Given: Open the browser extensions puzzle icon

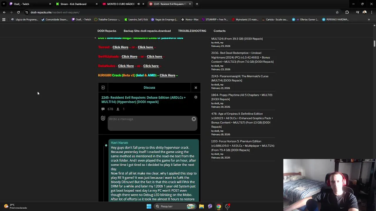Looking at the screenshot, I should pyautogui.click(x=347, y=12).
